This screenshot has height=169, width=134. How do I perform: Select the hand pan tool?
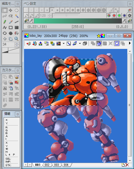coord(11,39)
